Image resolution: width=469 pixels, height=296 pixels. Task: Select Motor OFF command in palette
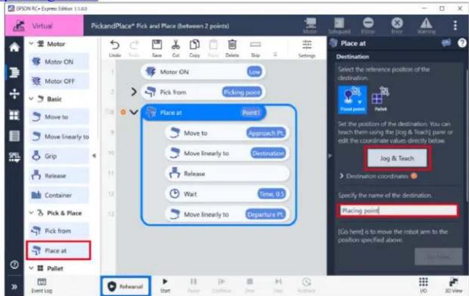59,81
